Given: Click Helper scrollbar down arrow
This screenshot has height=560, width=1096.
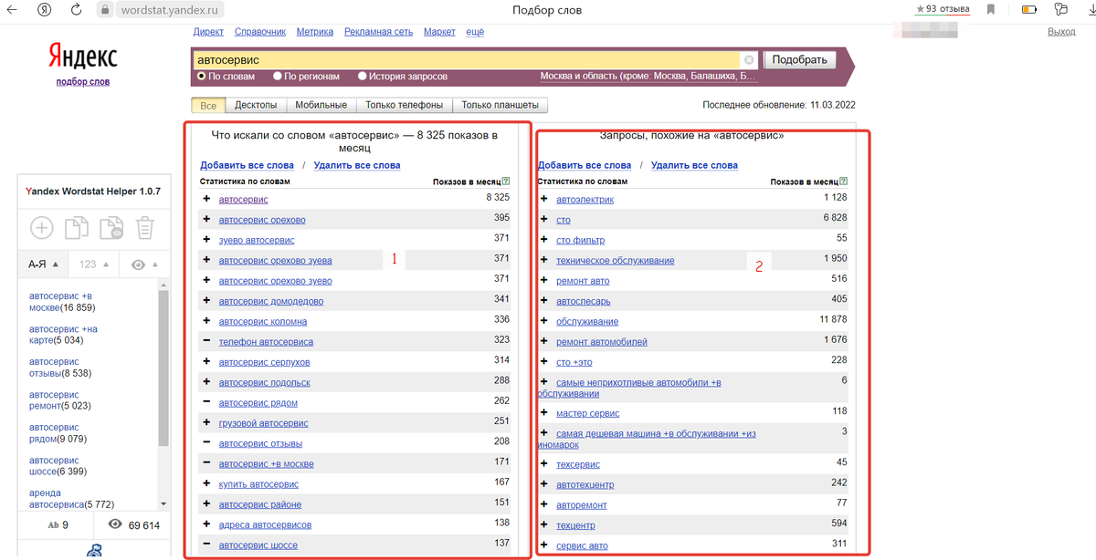Looking at the screenshot, I should coord(163,503).
